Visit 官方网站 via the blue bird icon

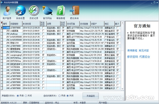pyautogui.click(x=47, y=11)
